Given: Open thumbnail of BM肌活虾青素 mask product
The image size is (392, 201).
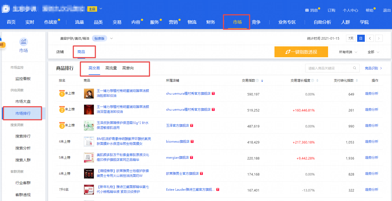Looking at the screenshot, I should tap(89, 142).
